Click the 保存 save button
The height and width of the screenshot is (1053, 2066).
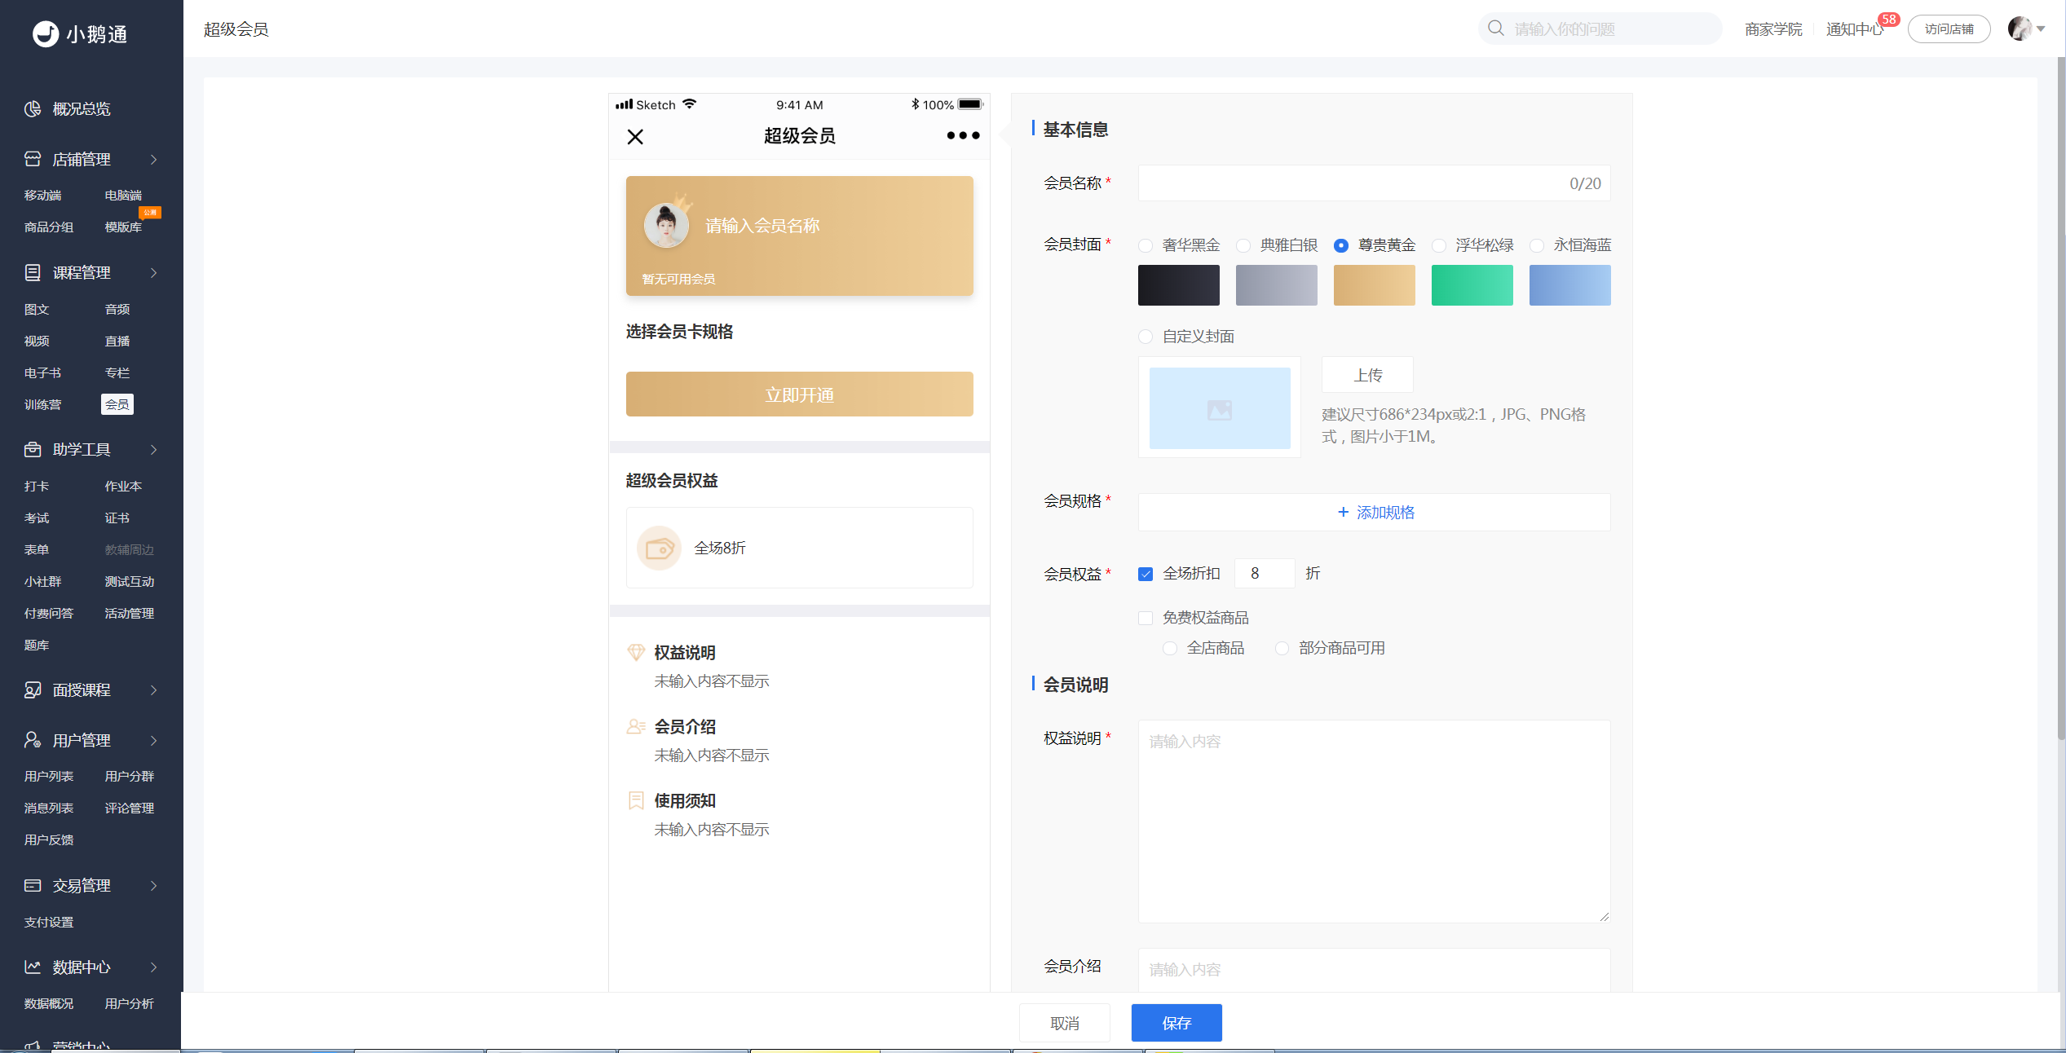pyautogui.click(x=1176, y=1023)
